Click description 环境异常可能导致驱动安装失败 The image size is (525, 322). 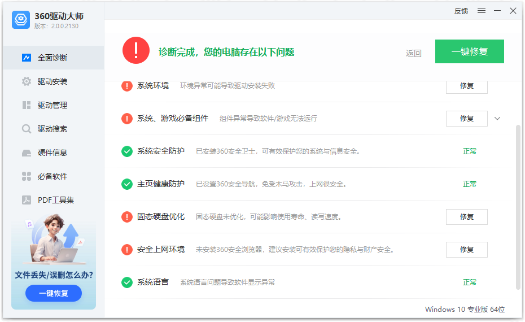click(x=228, y=86)
